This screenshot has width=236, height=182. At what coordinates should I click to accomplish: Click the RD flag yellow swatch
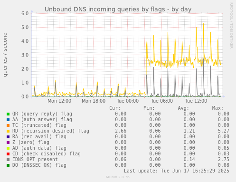click(x=8, y=131)
